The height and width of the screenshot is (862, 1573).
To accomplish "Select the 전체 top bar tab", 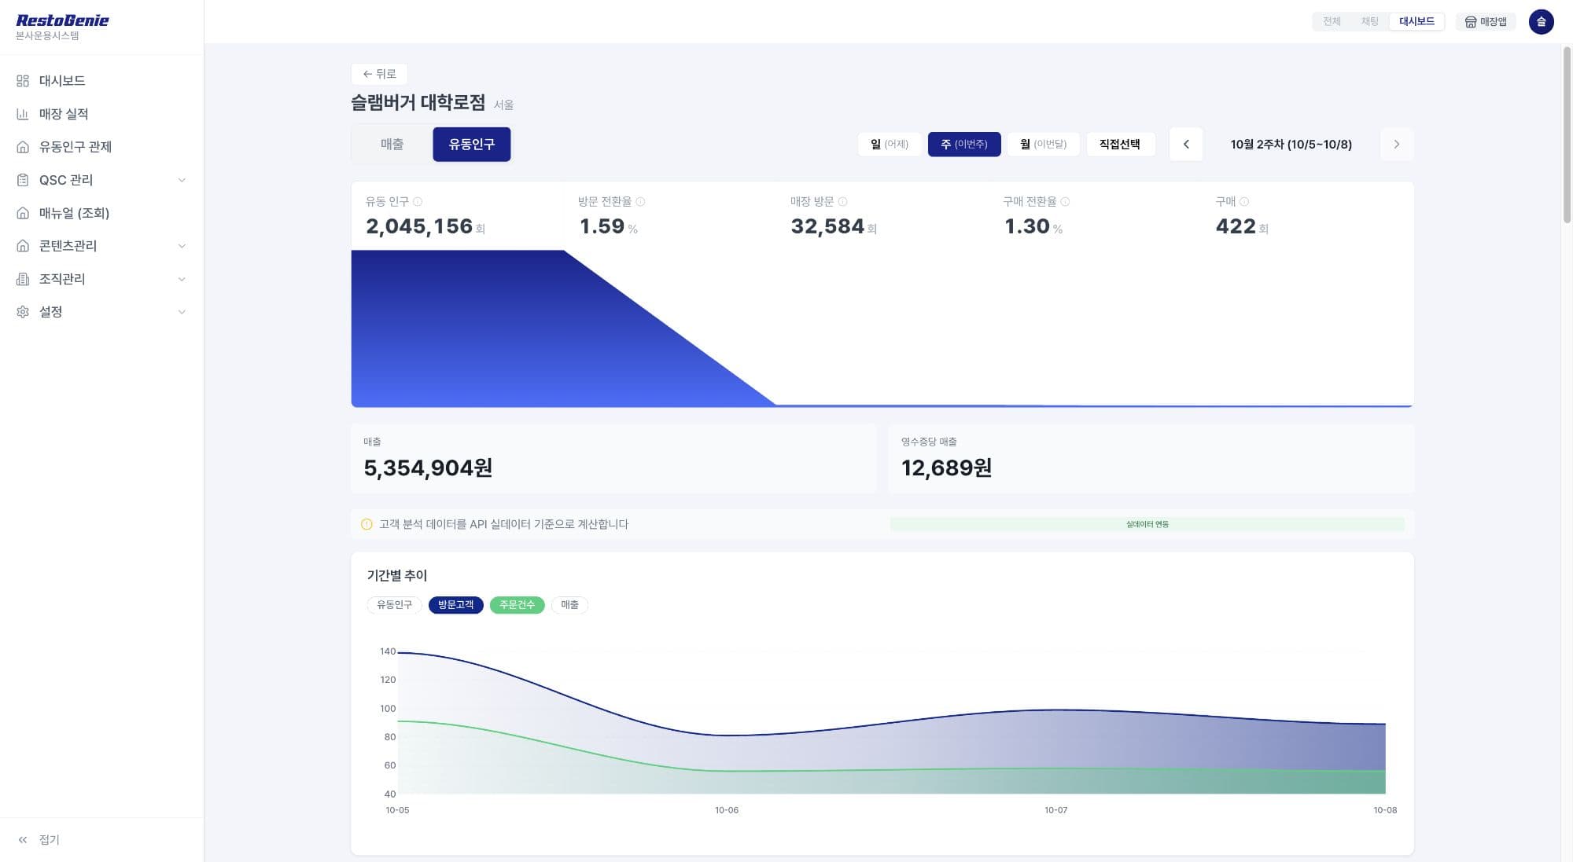I will pos(1332,22).
